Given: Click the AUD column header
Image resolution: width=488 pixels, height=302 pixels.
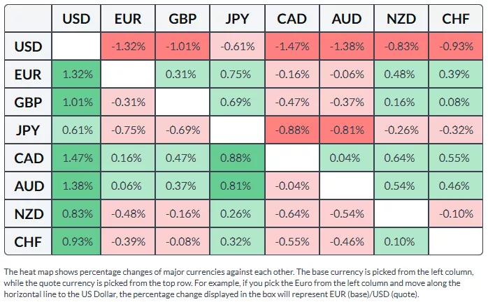Looking at the screenshot, I should tap(347, 19).
